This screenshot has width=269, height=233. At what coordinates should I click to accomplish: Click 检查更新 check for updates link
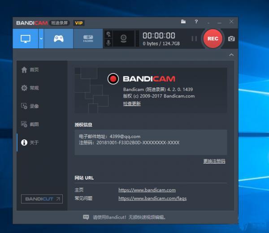132,104
